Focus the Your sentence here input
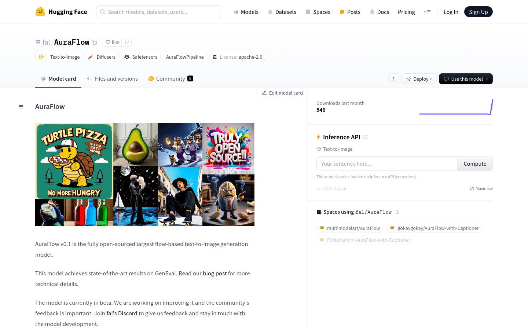 point(387,164)
